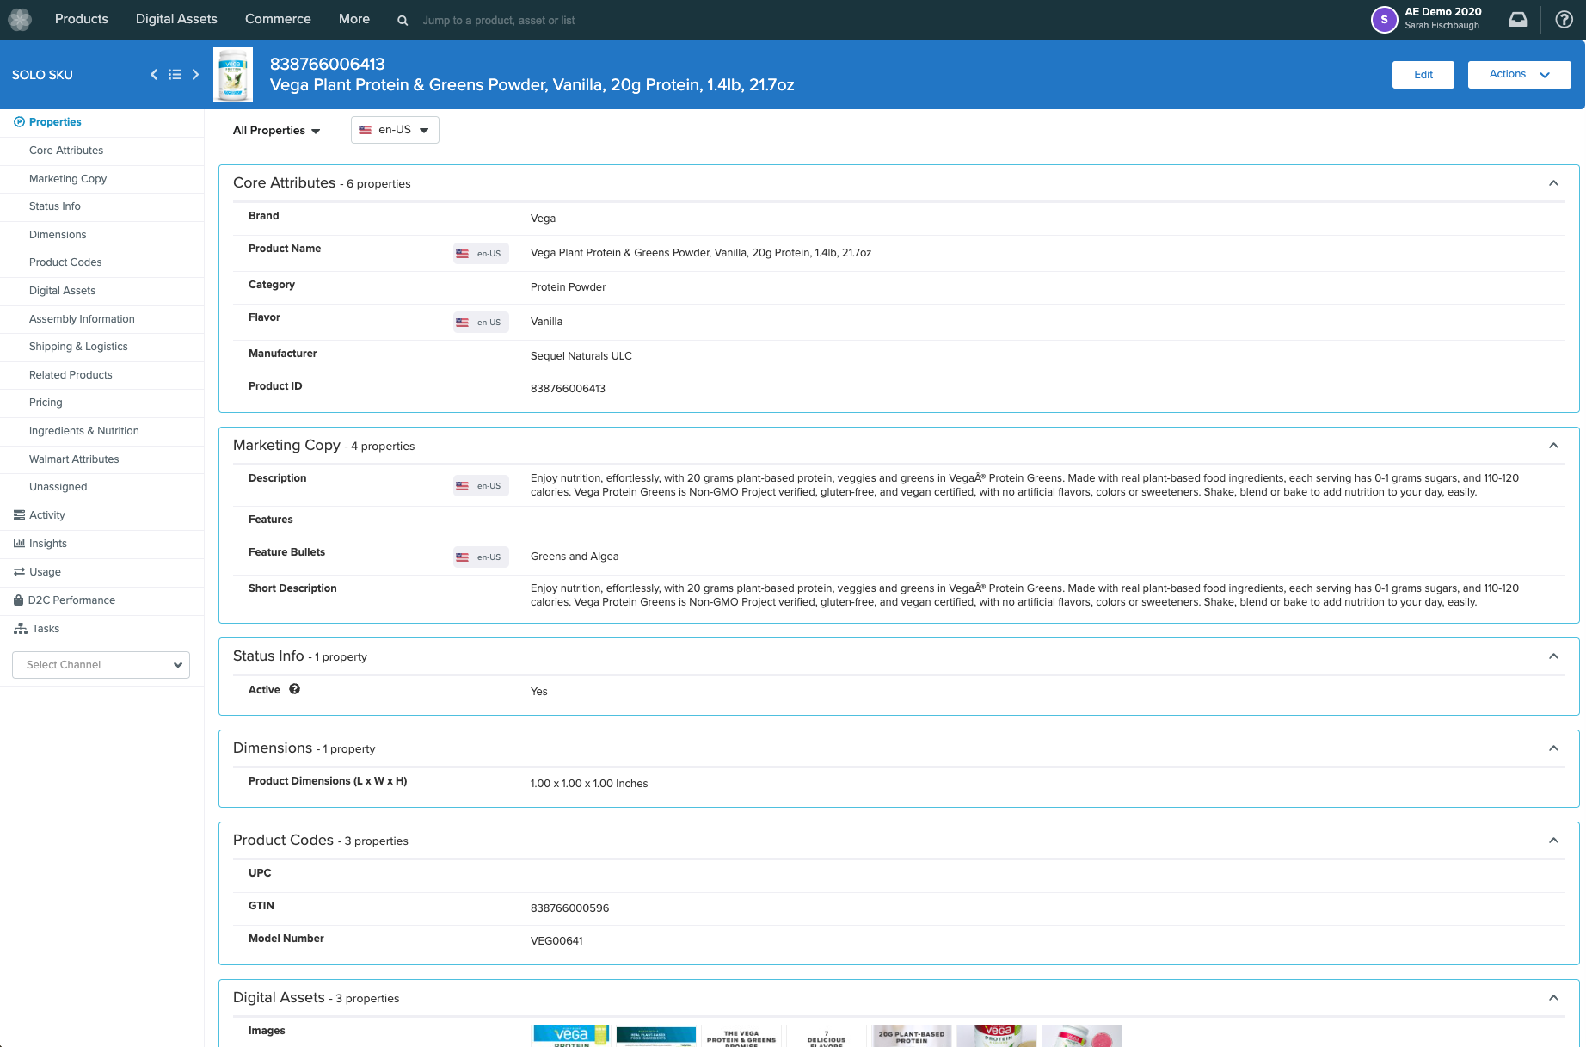Select Marketing Copy in sidebar
Screen dimensions: 1586x1047
(68, 179)
